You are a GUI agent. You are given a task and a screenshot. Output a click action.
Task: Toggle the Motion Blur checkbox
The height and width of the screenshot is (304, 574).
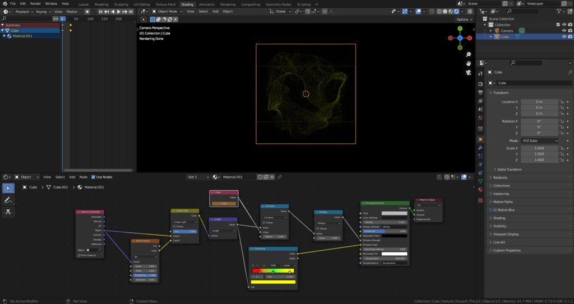pos(494,210)
